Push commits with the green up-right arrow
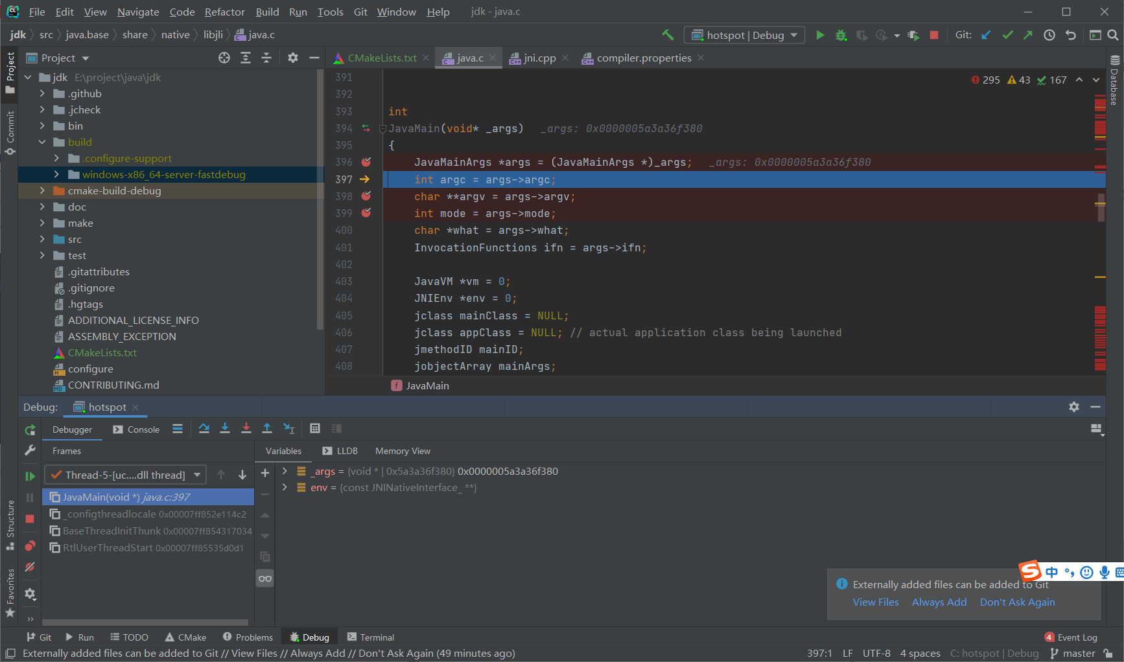This screenshot has height=662, width=1124. (1028, 35)
